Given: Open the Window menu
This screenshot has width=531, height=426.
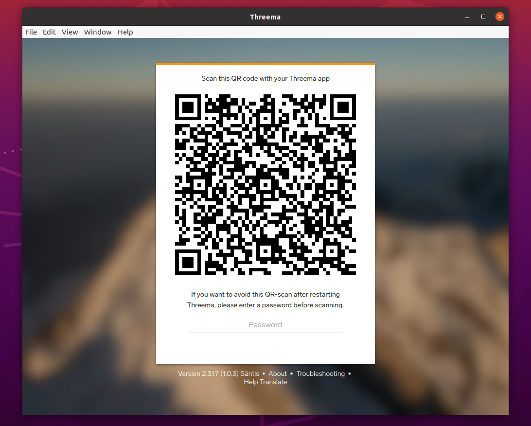Looking at the screenshot, I should (97, 32).
